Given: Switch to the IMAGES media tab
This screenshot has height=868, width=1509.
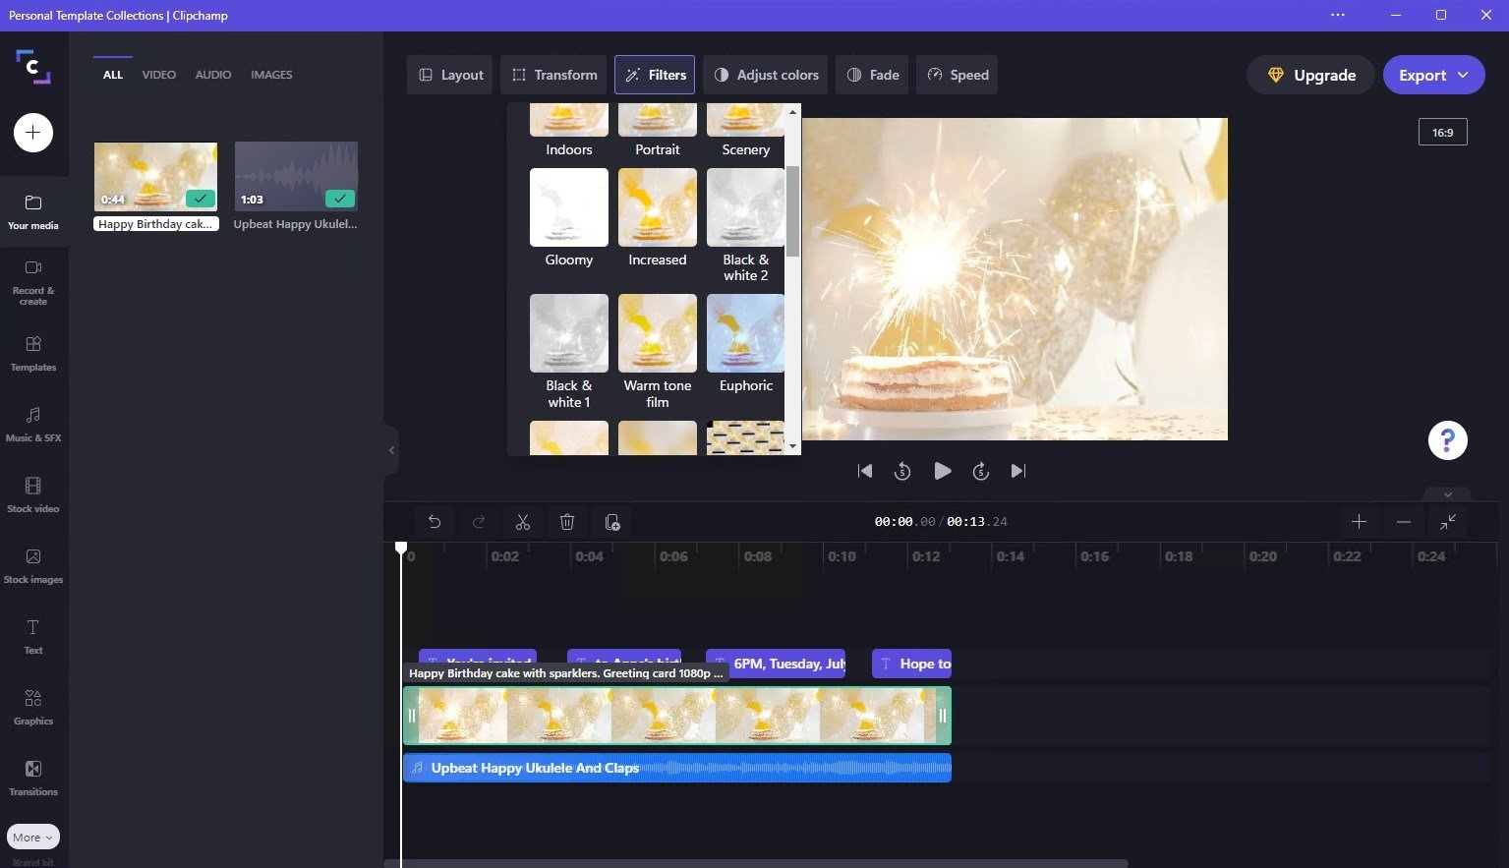Looking at the screenshot, I should (x=271, y=75).
